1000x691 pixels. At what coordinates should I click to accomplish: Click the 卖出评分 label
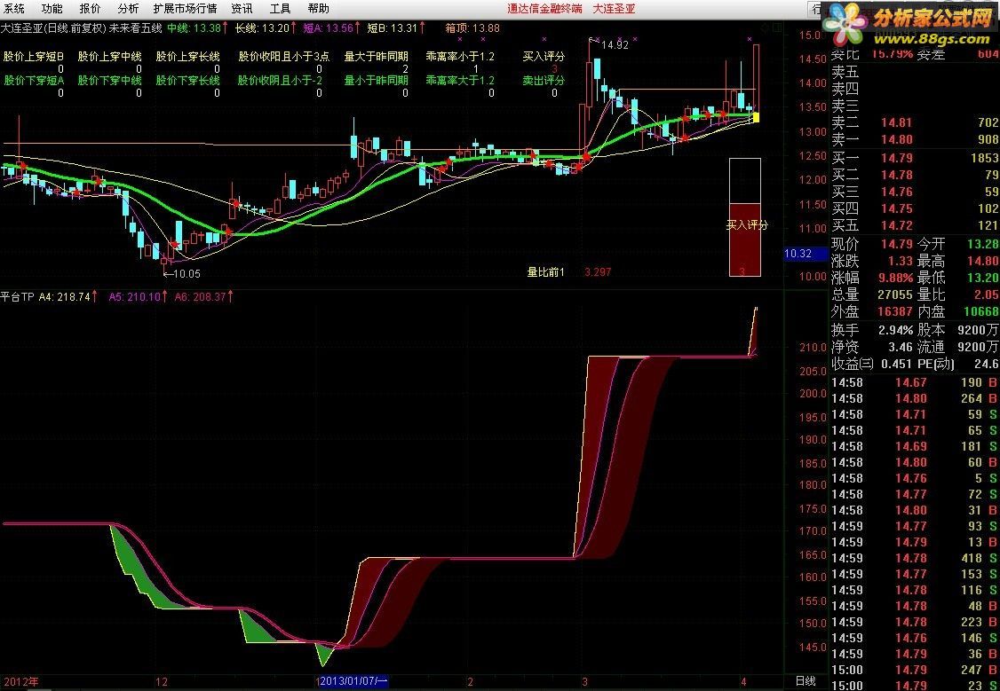tap(544, 81)
